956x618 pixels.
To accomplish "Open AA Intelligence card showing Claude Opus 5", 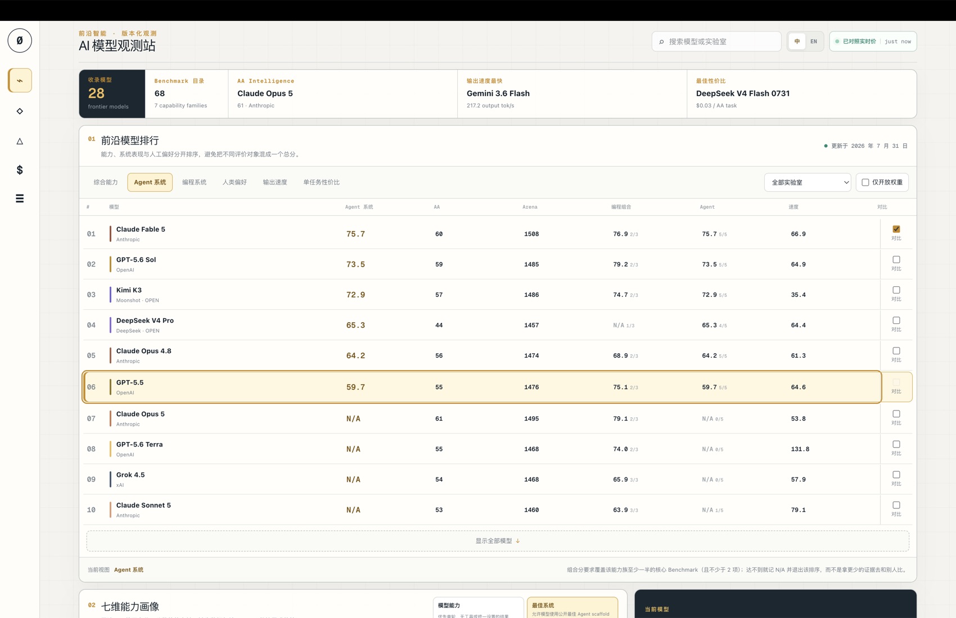I will click(343, 94).
